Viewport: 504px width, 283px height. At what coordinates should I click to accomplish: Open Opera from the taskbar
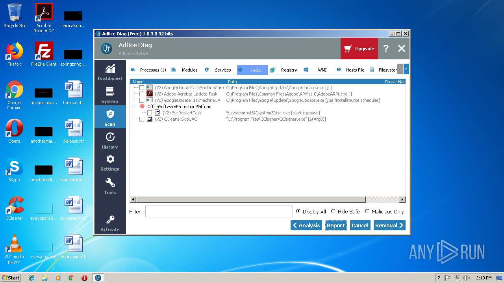click(x=84, y=277)
